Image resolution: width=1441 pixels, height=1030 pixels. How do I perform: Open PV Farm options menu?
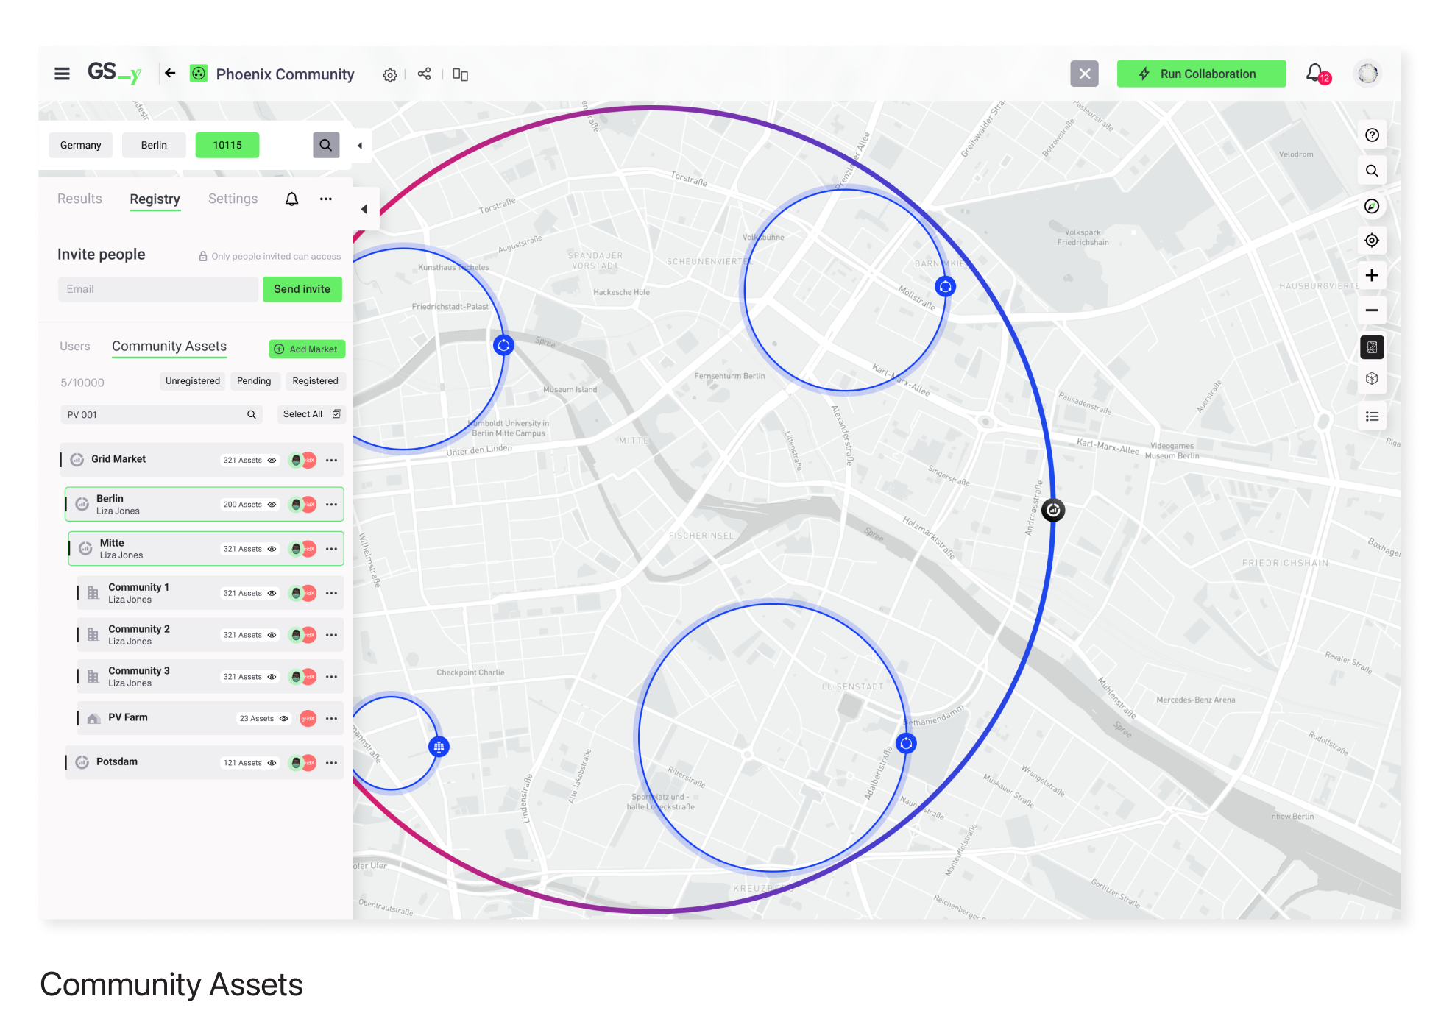click(x=332, y=719)
